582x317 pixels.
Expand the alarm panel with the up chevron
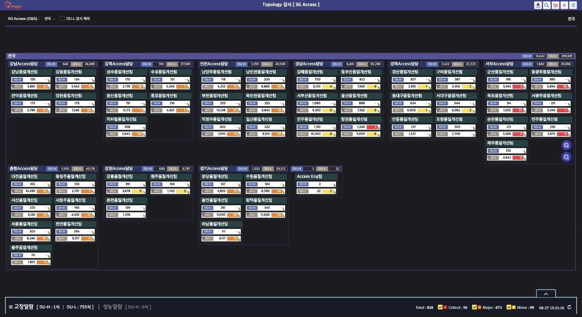[546, 294]
